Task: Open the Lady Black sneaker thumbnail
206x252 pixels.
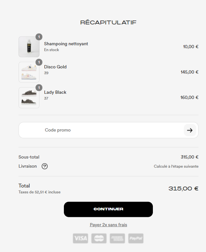Action: pos(29,98)
